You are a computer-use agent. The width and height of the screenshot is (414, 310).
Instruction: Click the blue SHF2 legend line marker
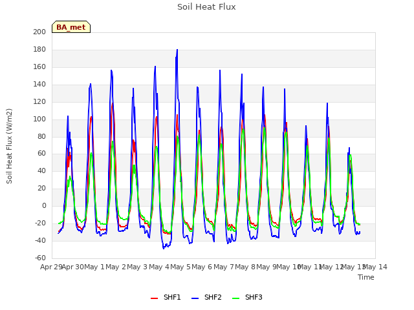195,298
